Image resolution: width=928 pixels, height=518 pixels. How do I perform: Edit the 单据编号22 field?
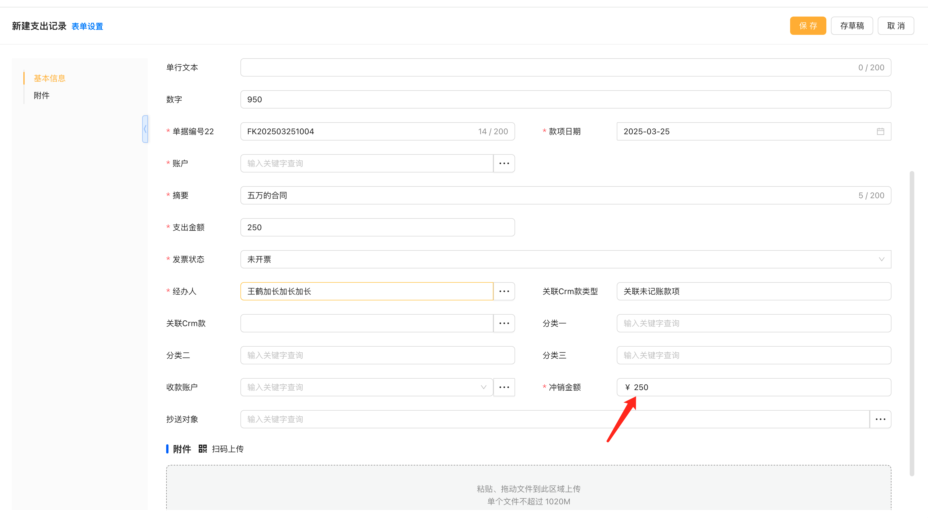[377, 131]
